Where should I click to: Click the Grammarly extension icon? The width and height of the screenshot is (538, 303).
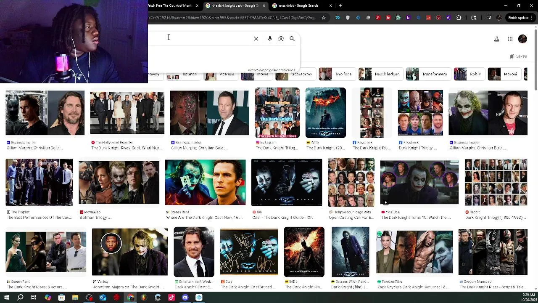coord(398,18)
